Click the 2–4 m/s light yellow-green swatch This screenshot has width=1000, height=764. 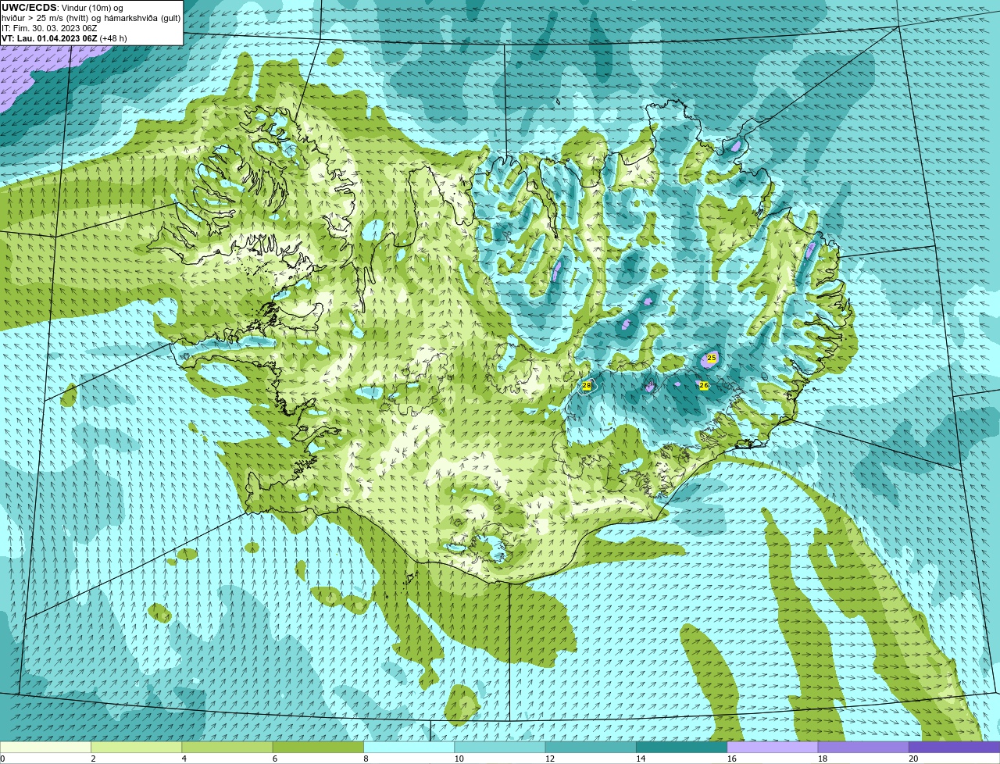(x=136, y=747)
